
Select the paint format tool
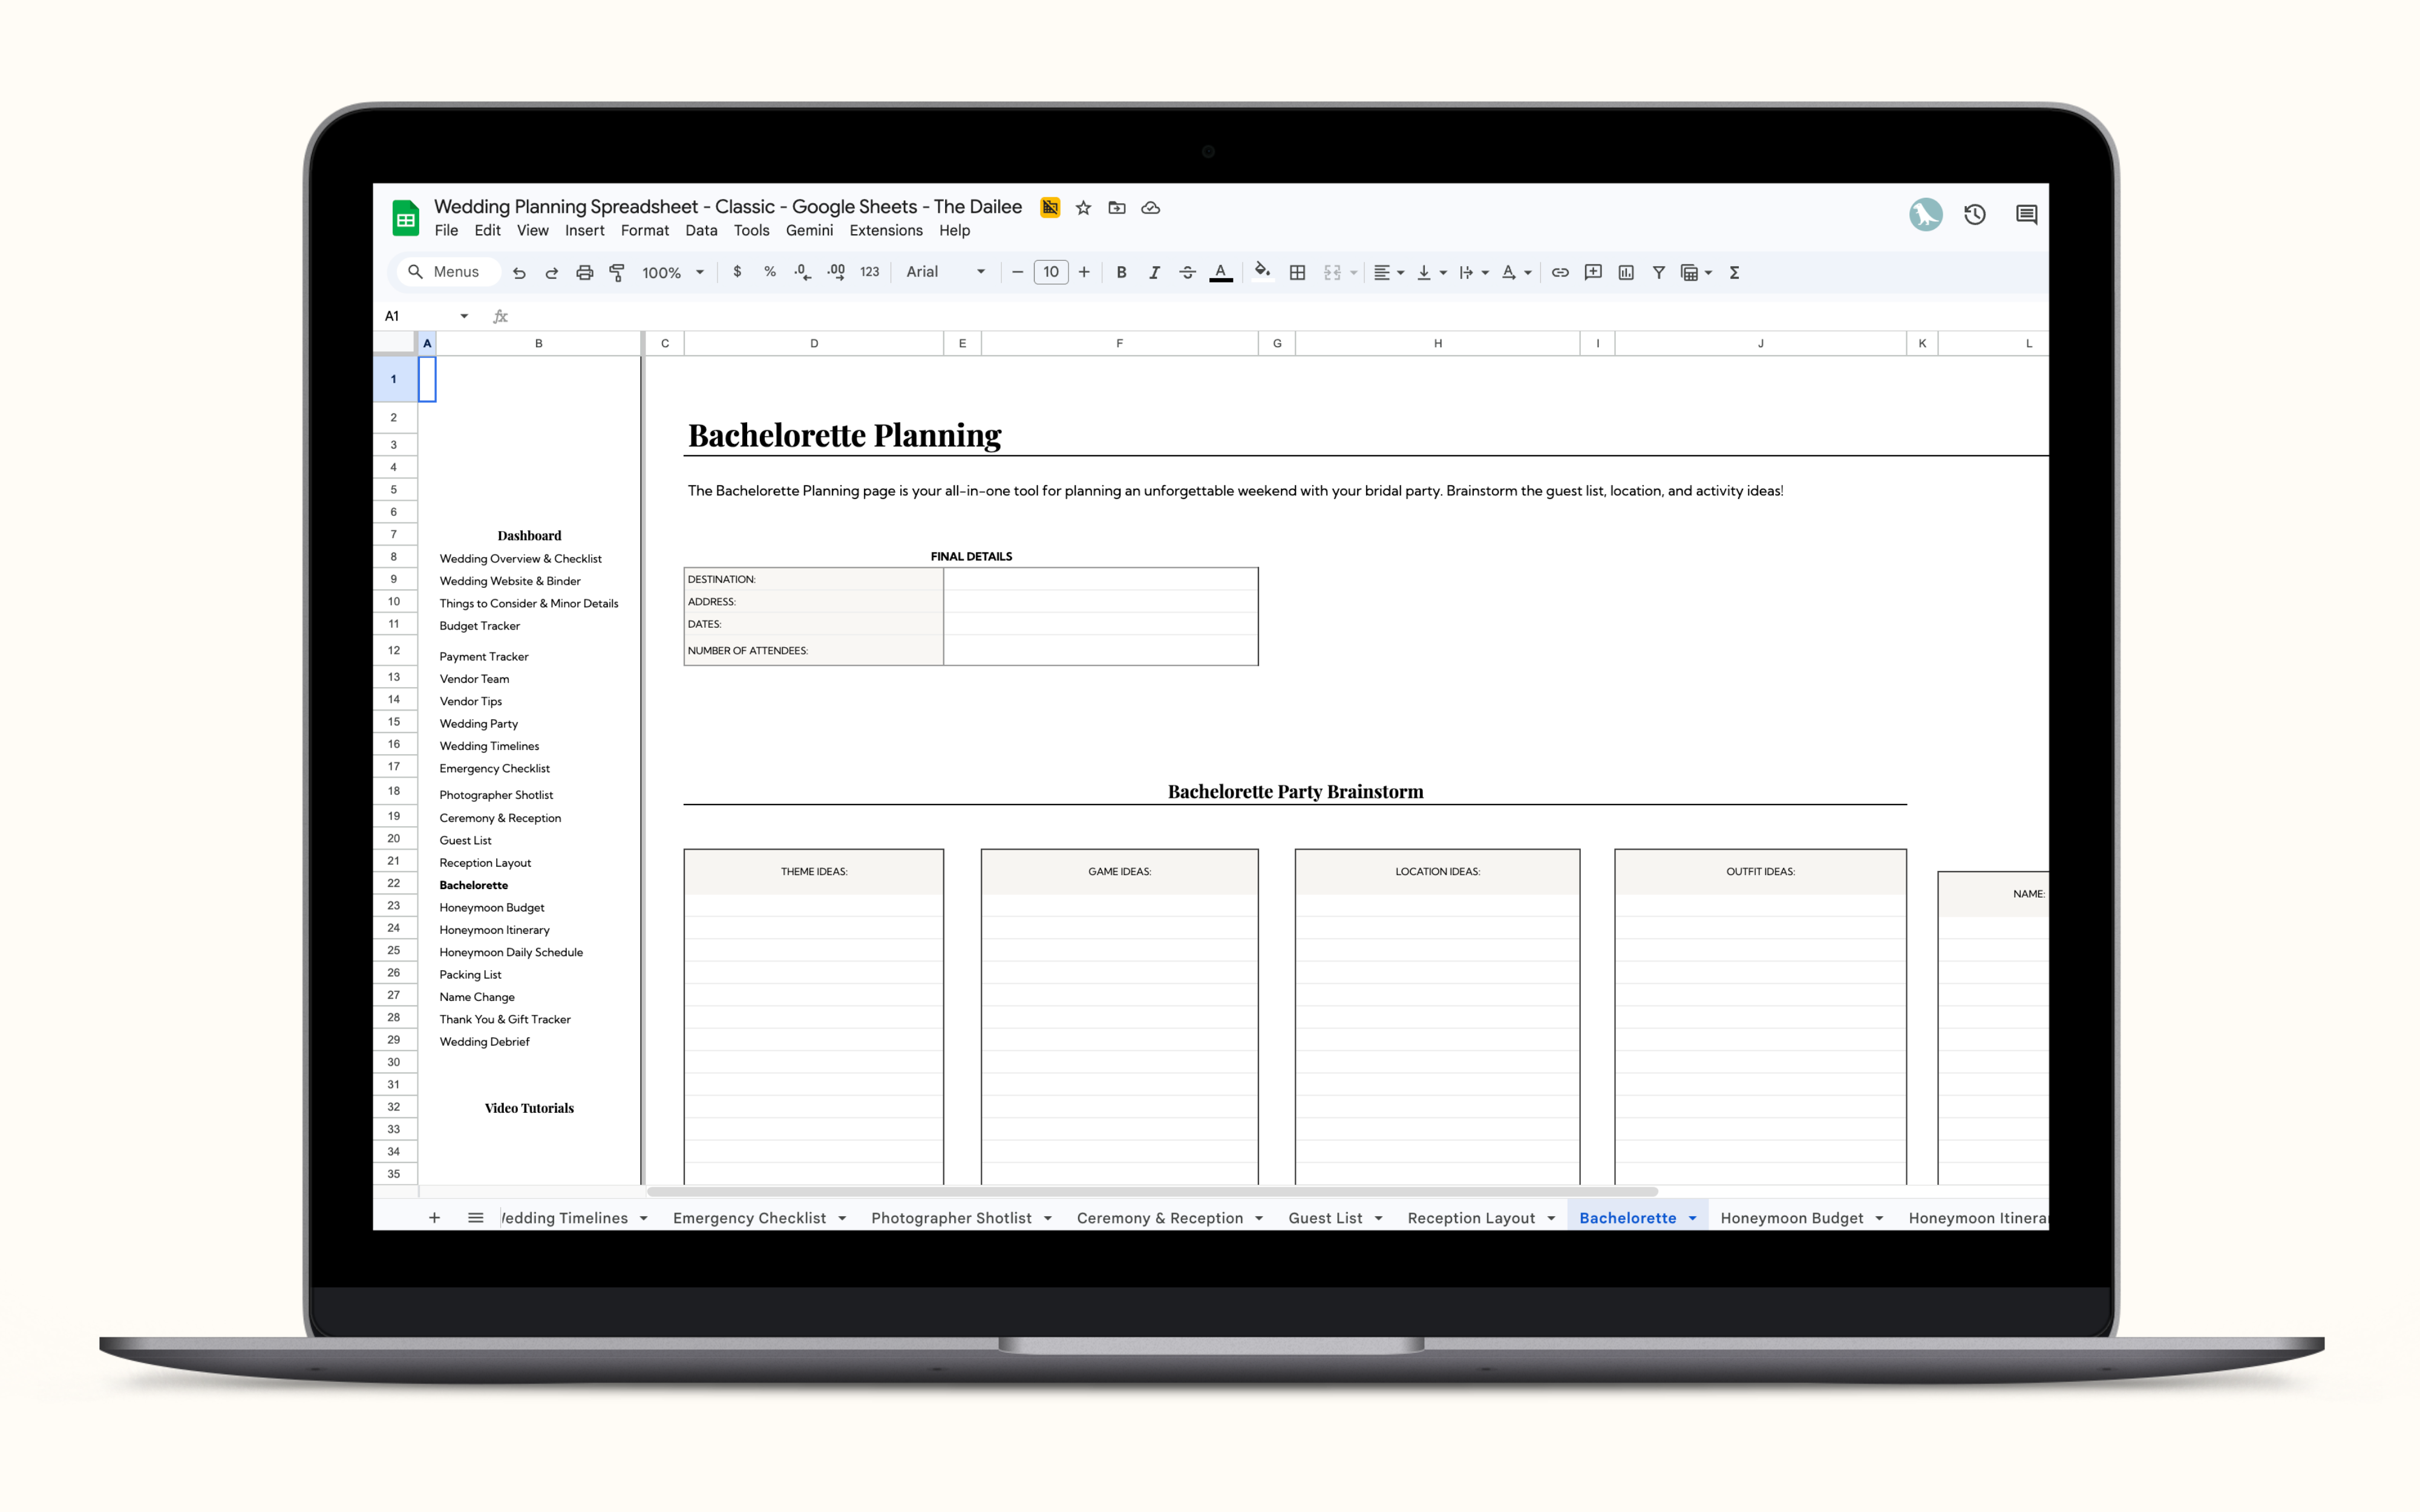[x=617, y=272]
